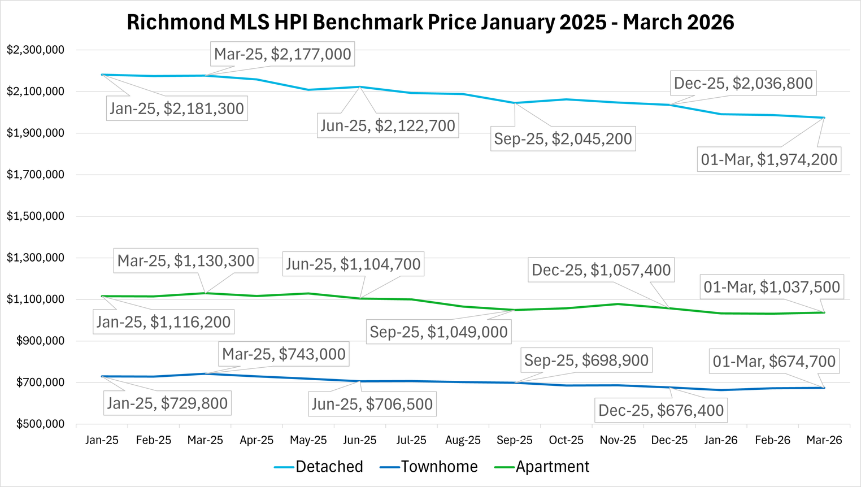Select the Sep-25, $2,045,200 callout
The width and height of the screenshot is (861, 487).
pos(563,139)
